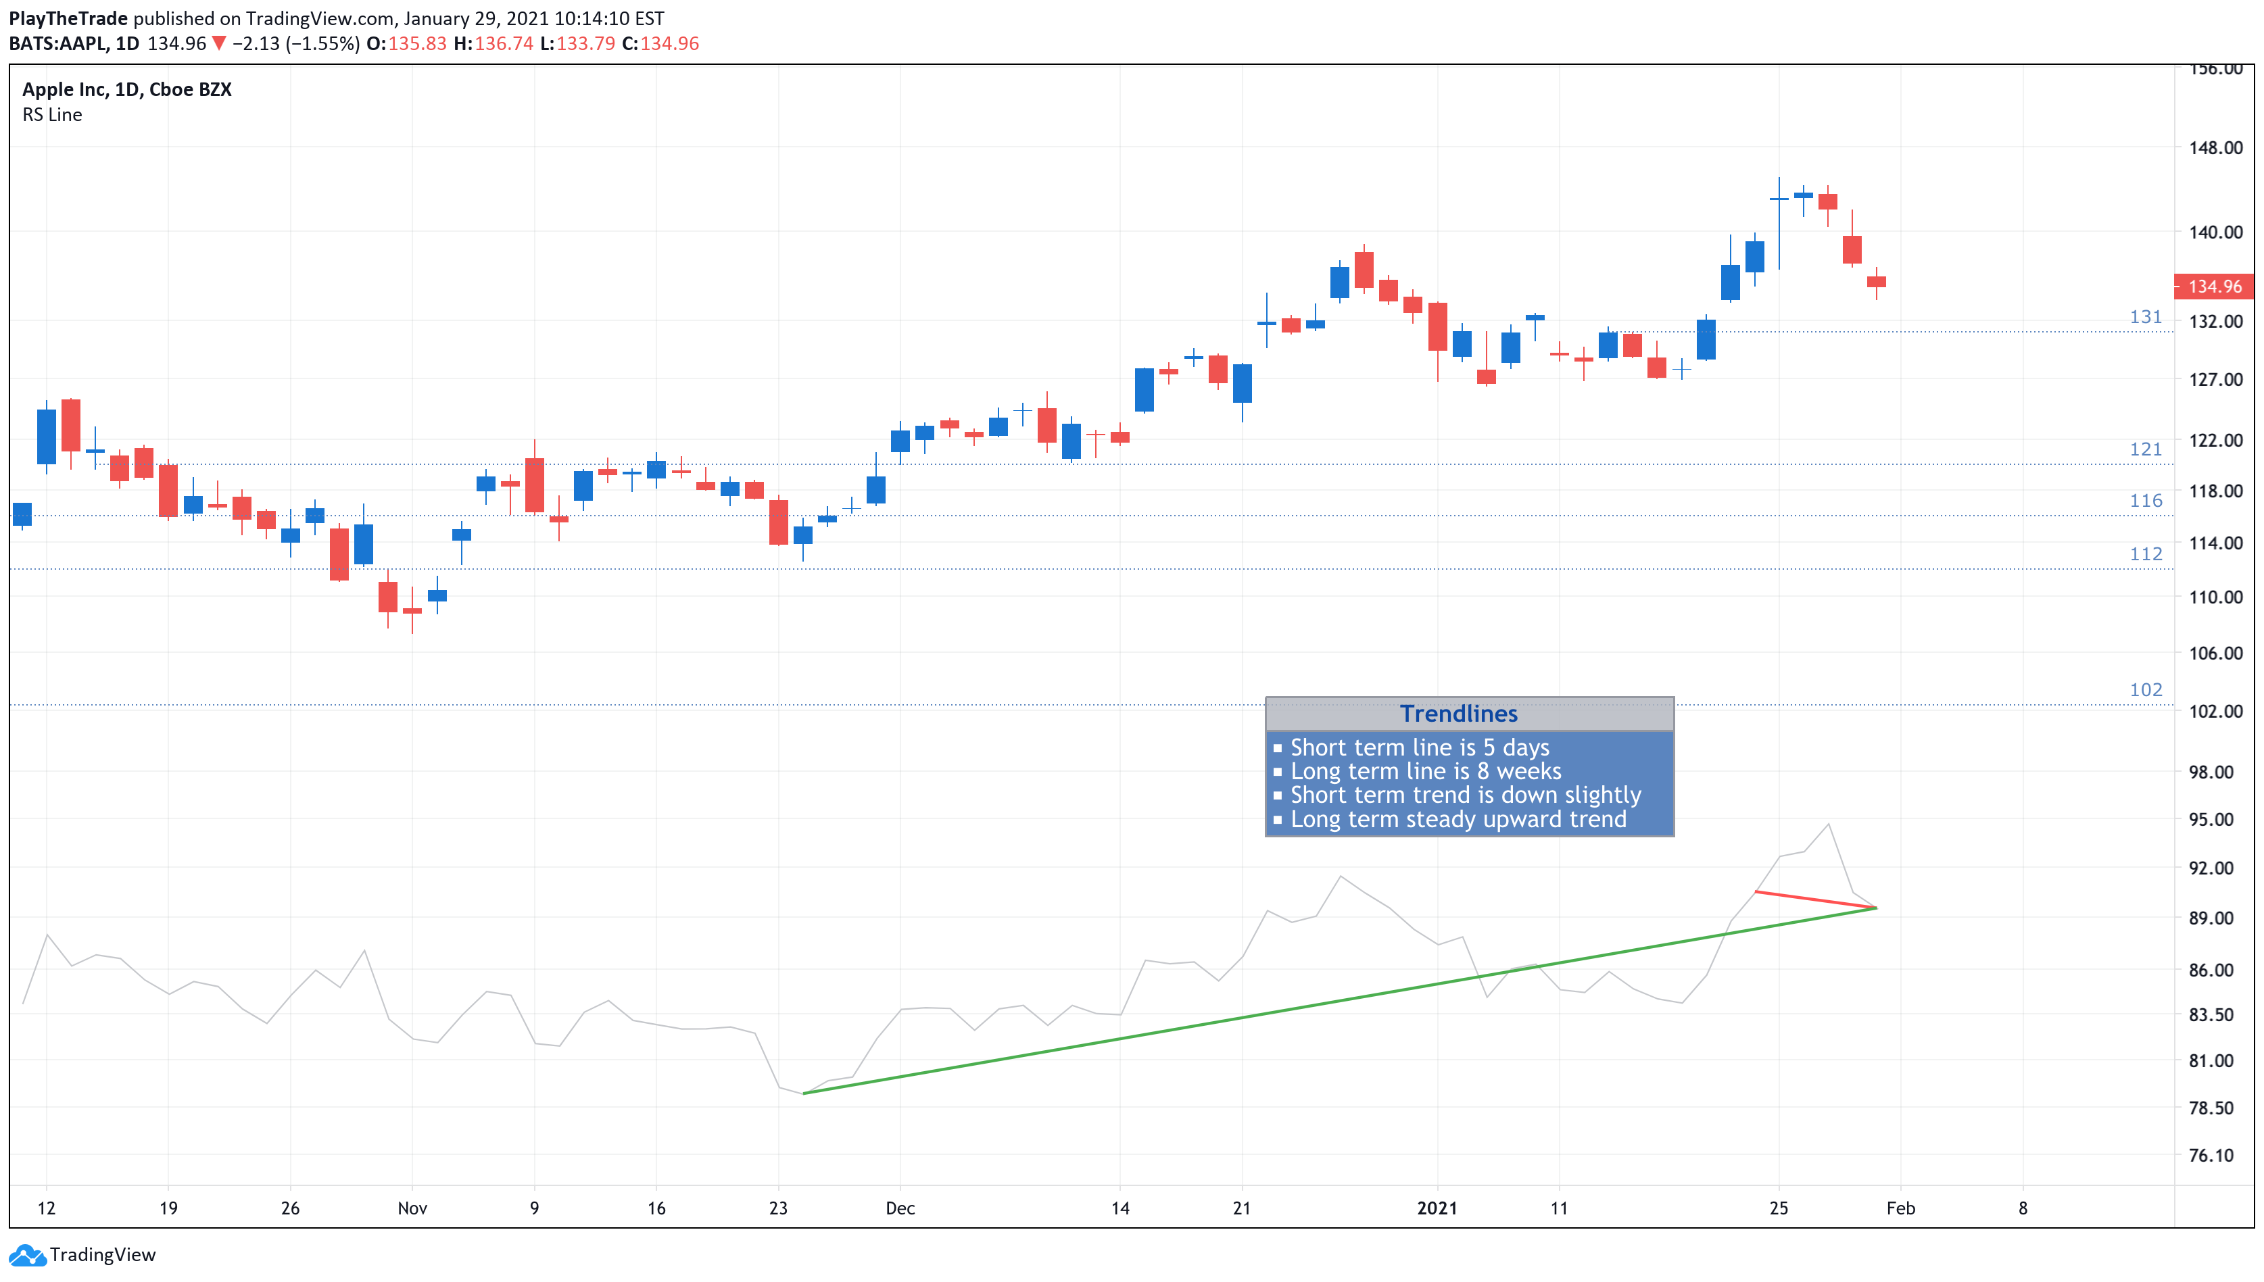
Task: Click the 131 support level label
Action: point(2145,317)
